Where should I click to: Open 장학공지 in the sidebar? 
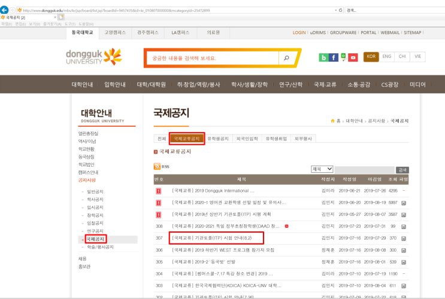click(x=95, y=215)
